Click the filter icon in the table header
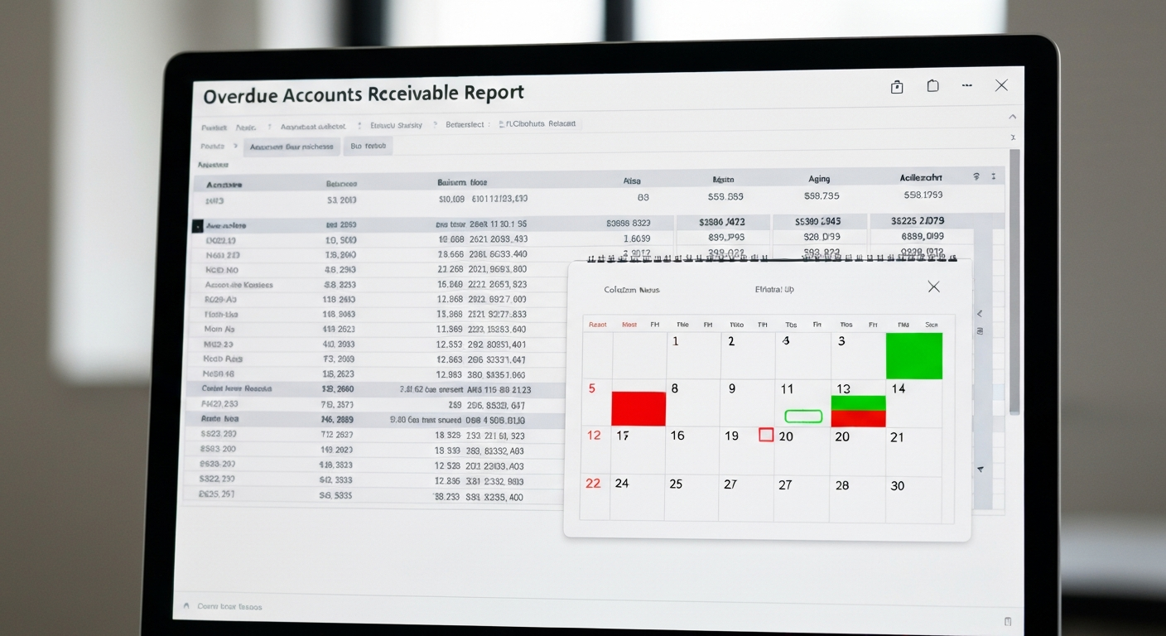The width and height of the screenshot is (1166, 636). point(976,177)
